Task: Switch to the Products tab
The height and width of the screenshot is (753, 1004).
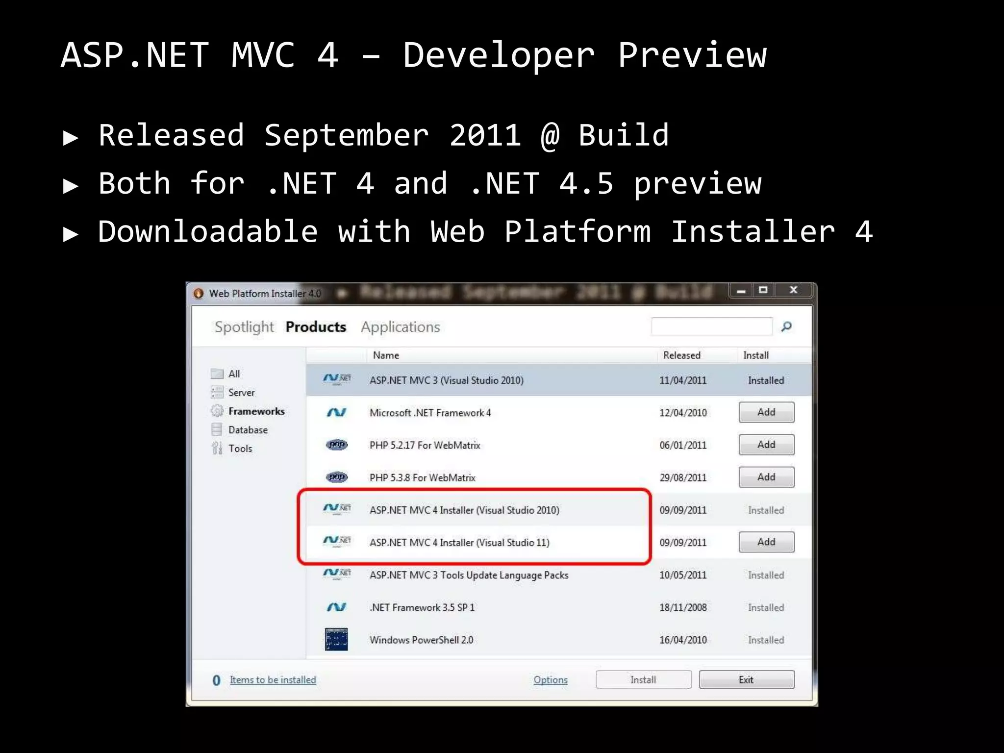Action: (316, 327)
